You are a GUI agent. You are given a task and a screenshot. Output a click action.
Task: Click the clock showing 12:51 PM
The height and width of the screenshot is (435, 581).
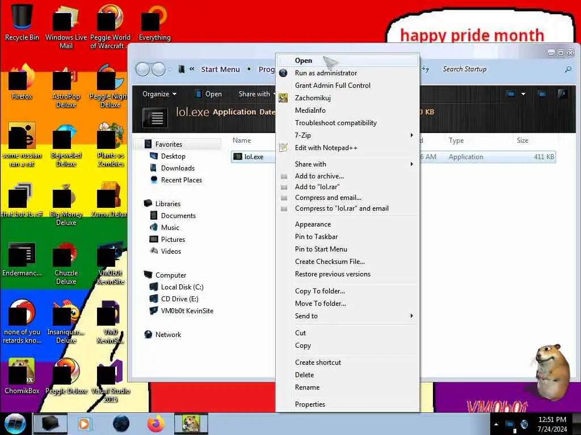click(552, 420)
